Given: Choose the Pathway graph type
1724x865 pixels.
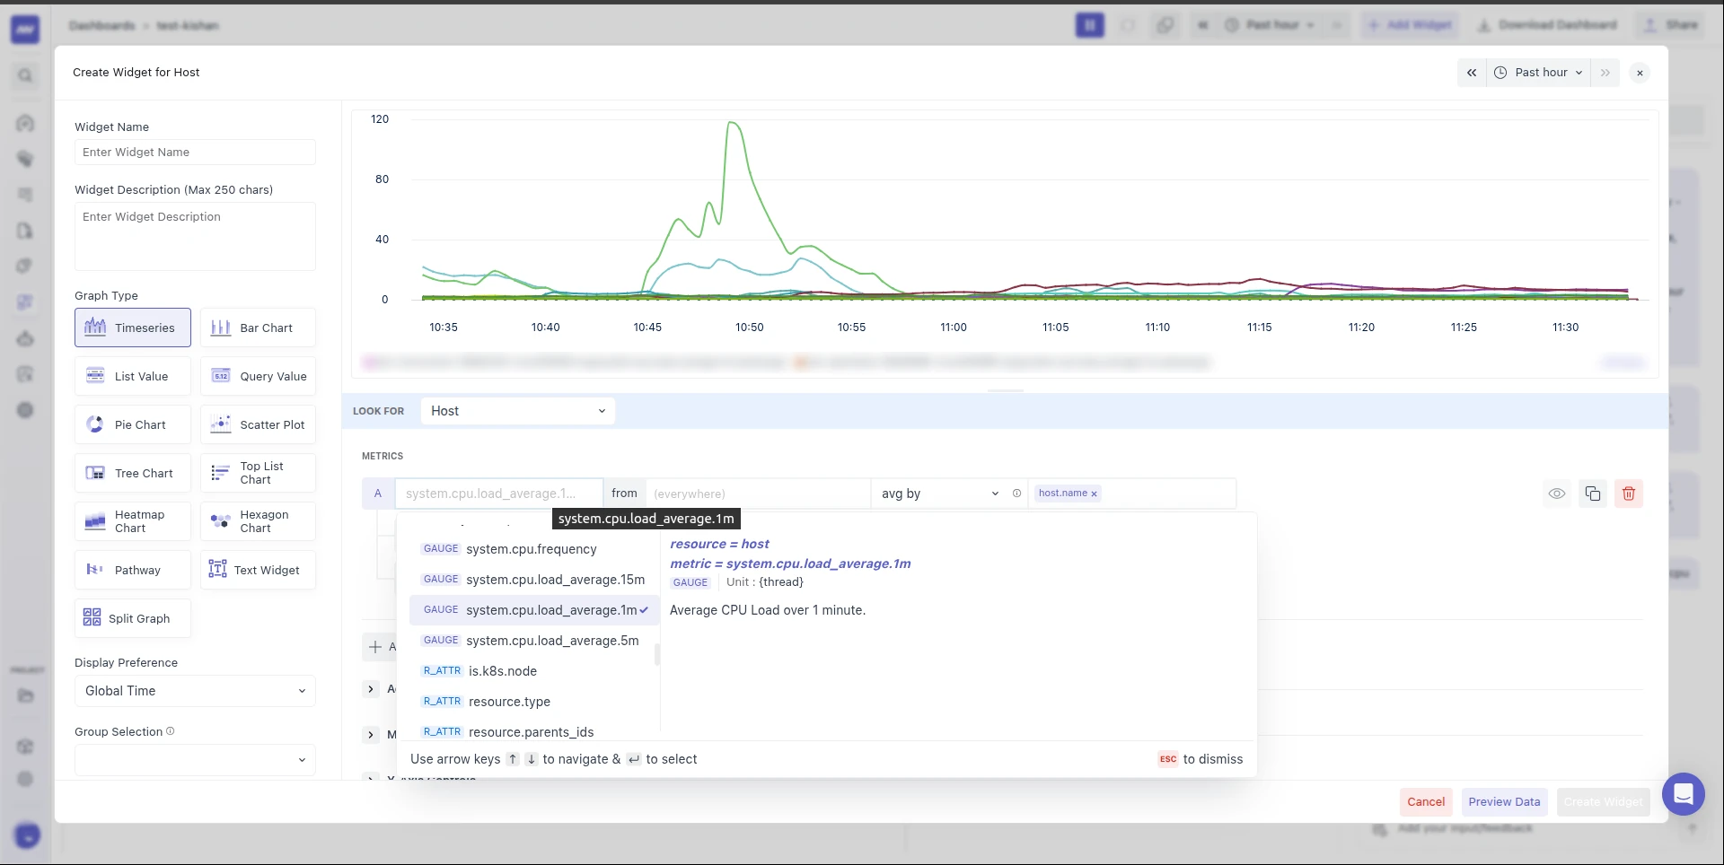Looking at the screenshot, I should tap(133, 570).
